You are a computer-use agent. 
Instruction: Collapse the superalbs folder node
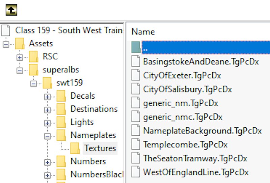pyautogui.click(x=20, y=71)
